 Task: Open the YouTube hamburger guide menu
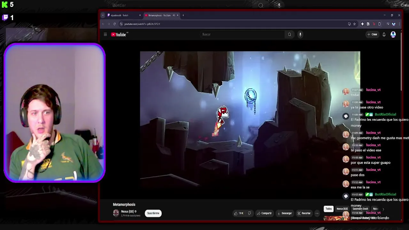105,34
